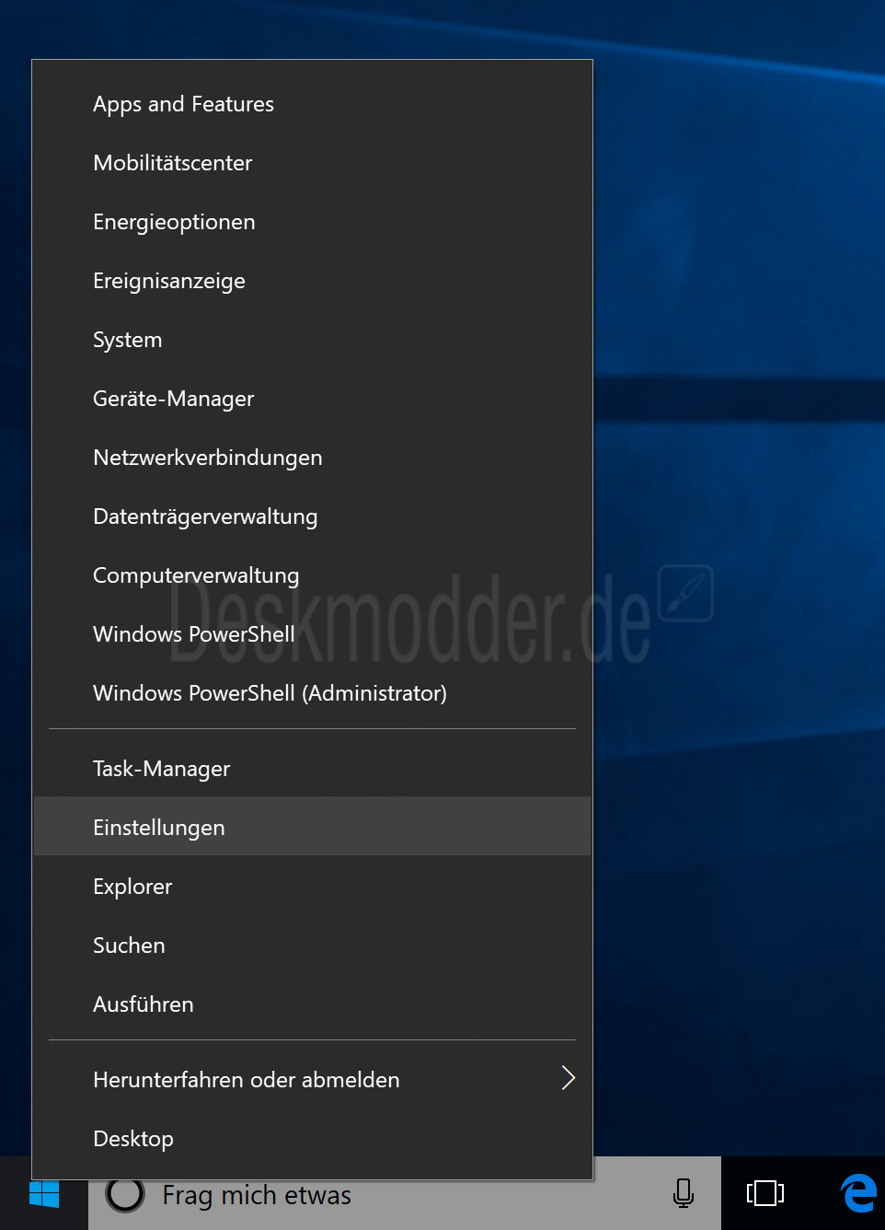Image resolution: width=885 pixels, height=1230 pixels.
Task: Click the Windows Start button
Action: click(43, 1194)
